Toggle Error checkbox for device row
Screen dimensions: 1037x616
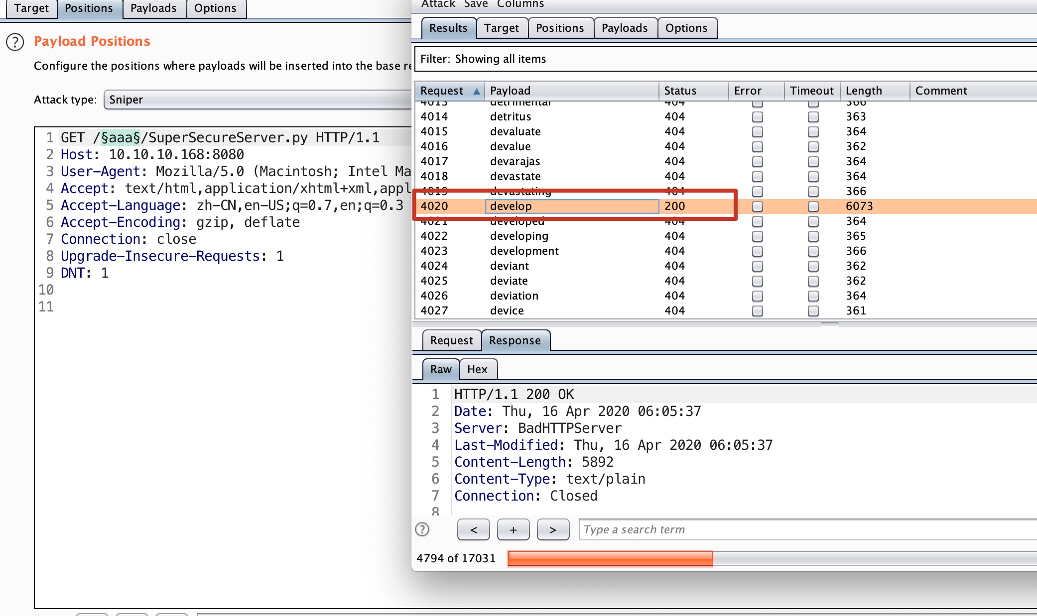tap(757, 311)
